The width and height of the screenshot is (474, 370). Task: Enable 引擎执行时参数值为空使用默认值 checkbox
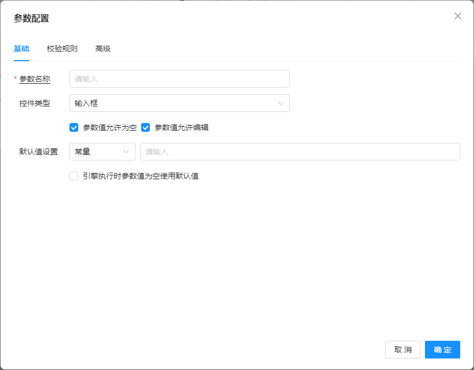(74, 176)
